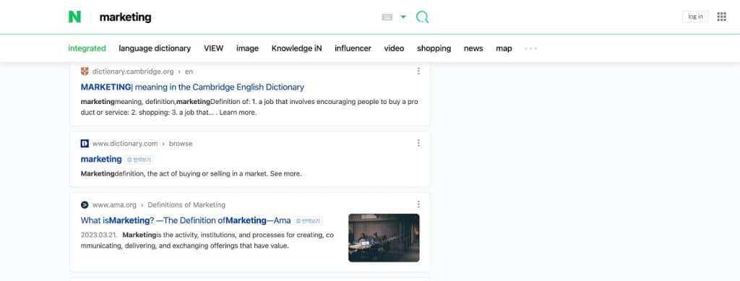Click the green search magnifier icon
Image resolution: width=740 pixels, height=281 pixels.
click(x=422, y=17)
